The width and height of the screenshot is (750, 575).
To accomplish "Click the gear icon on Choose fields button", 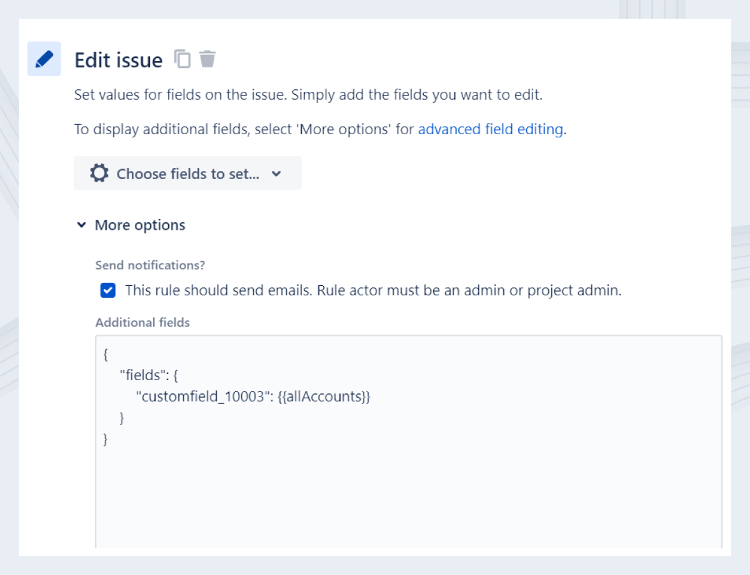I will point(99,174).
